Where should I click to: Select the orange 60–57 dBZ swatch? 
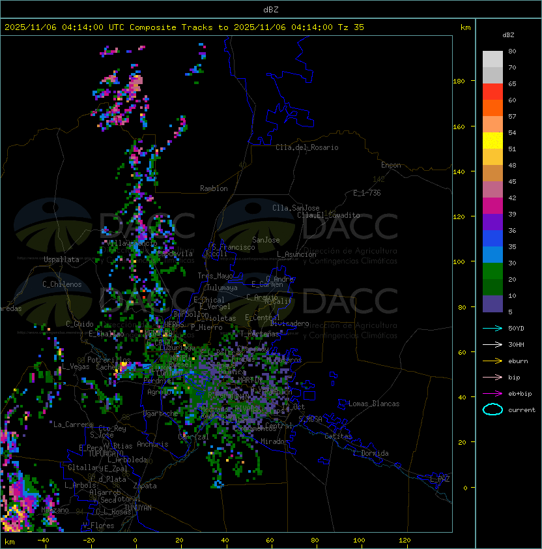tap(492, 108)
